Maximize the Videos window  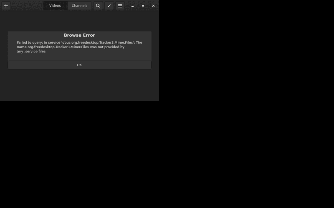pyautogui.click(x=143, y=6)
